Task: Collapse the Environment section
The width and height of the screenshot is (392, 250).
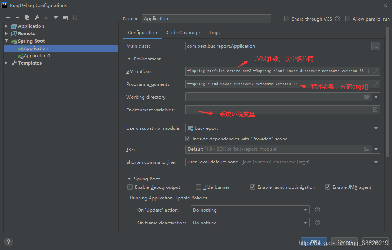Action: tap(129, 59)
